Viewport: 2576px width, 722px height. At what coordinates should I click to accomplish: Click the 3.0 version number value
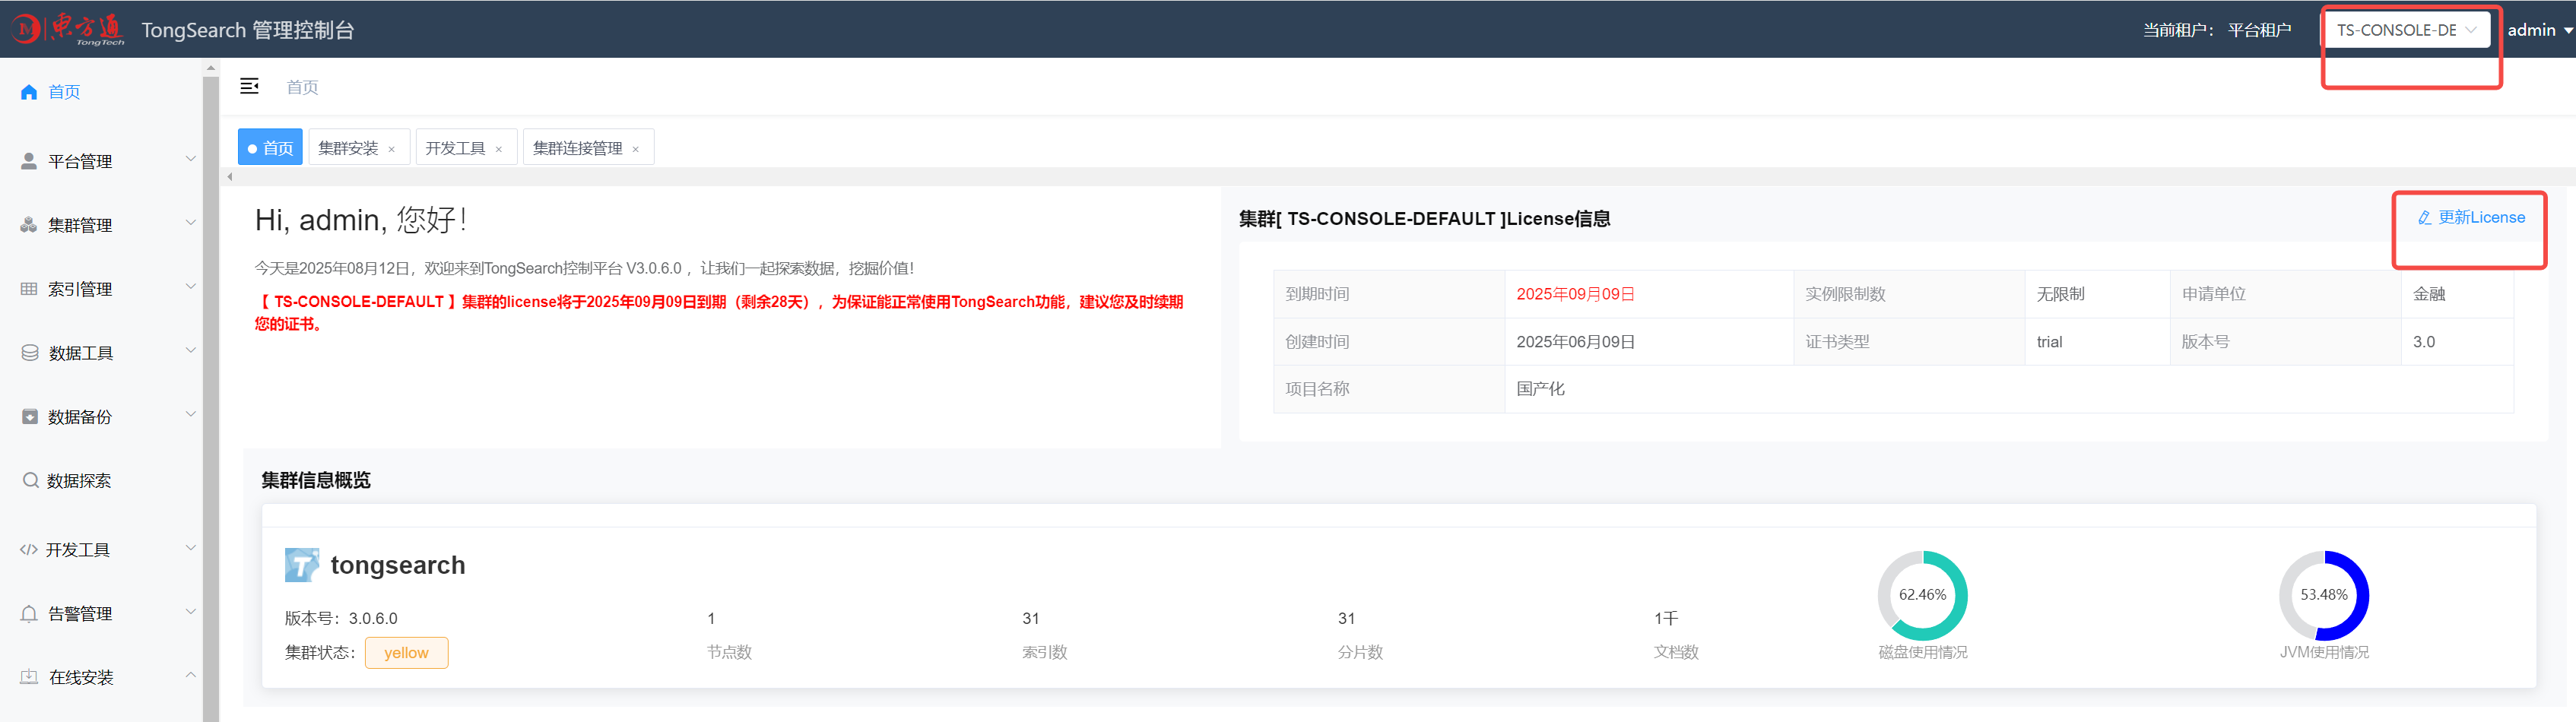[2424, 342]
